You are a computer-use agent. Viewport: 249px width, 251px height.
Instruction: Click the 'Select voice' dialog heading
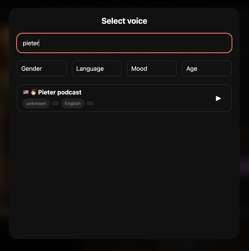coord(124,21)
